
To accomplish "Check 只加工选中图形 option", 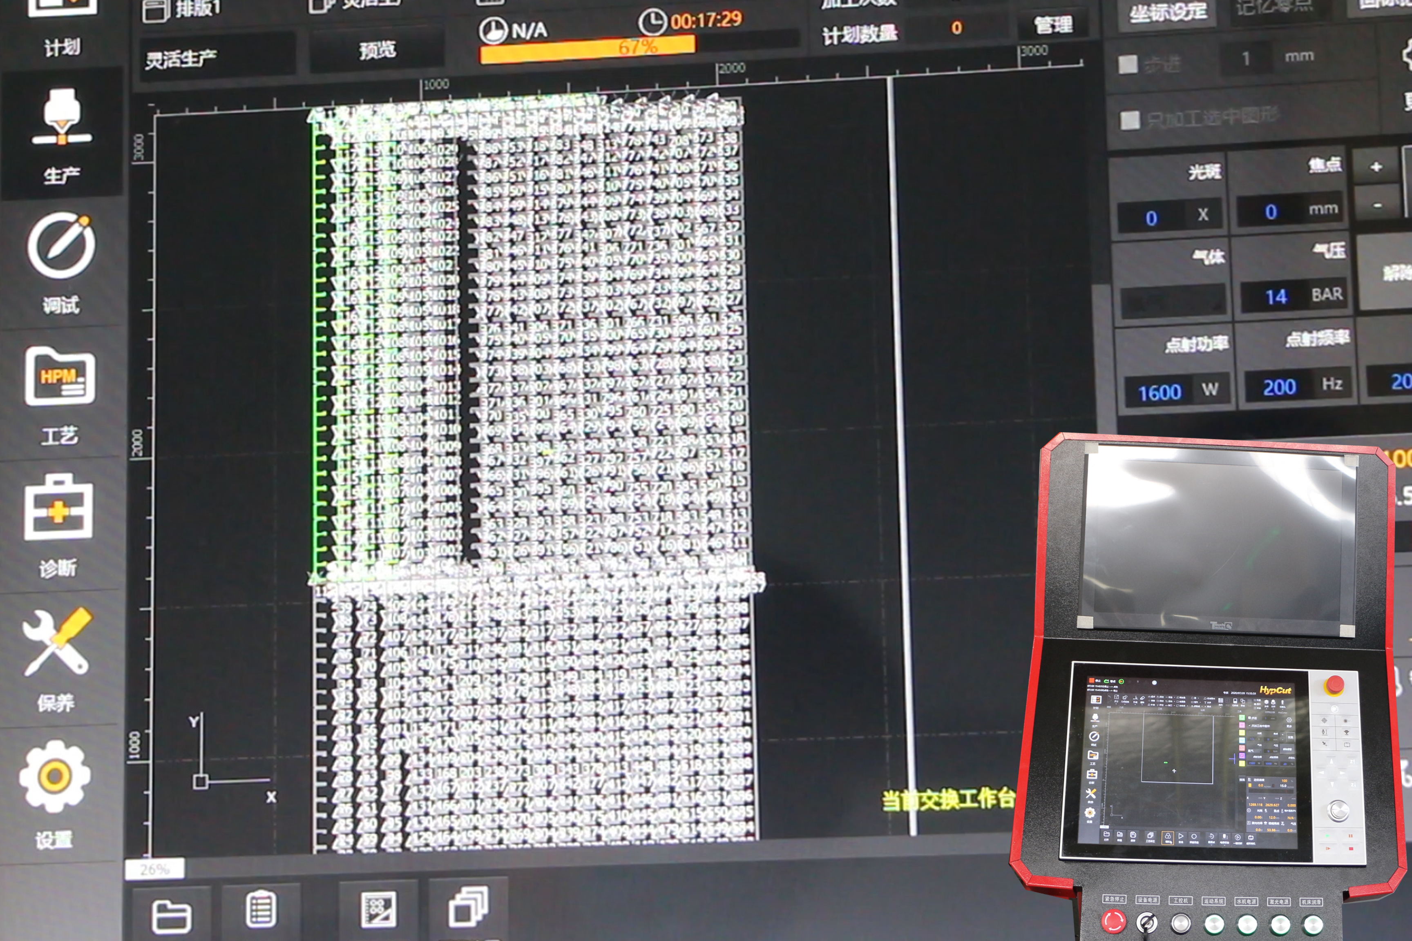I will point(1130,119).
